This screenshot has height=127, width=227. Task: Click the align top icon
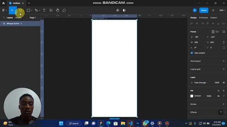207,24
